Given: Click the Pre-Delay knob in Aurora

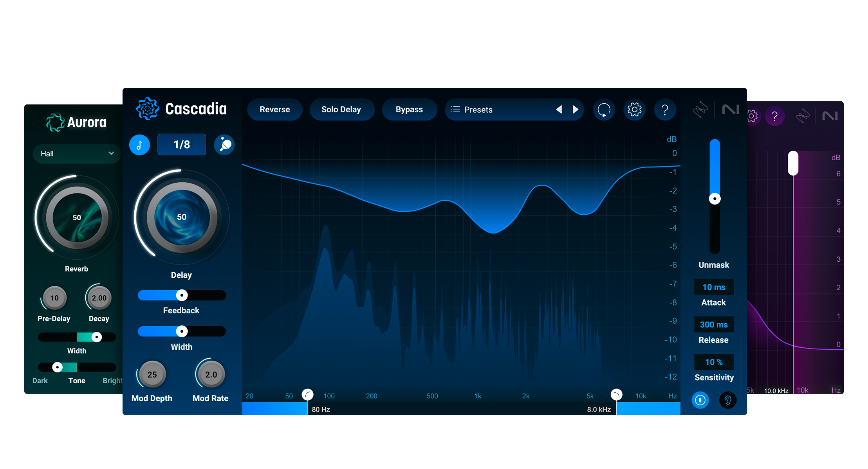Looking at the screenshot, I should (54, 298).
